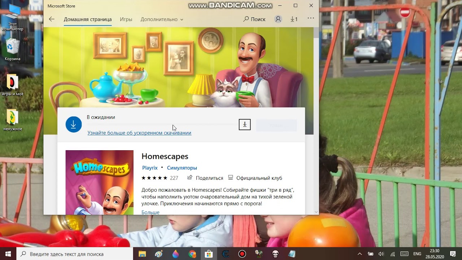Open the clock showing 23:30
Screen dimensions: 462x260
[x=435, y=254]
